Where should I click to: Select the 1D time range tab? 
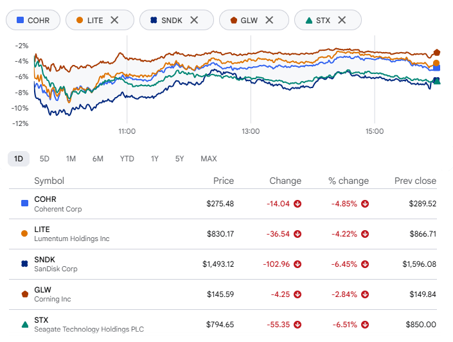coord(19,159)
